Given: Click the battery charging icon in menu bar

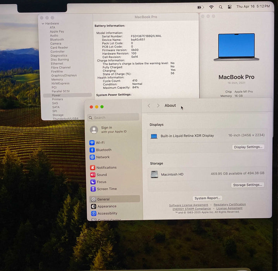Looking at the screenshot, I should pyautogui.click(x=201, y=7).
